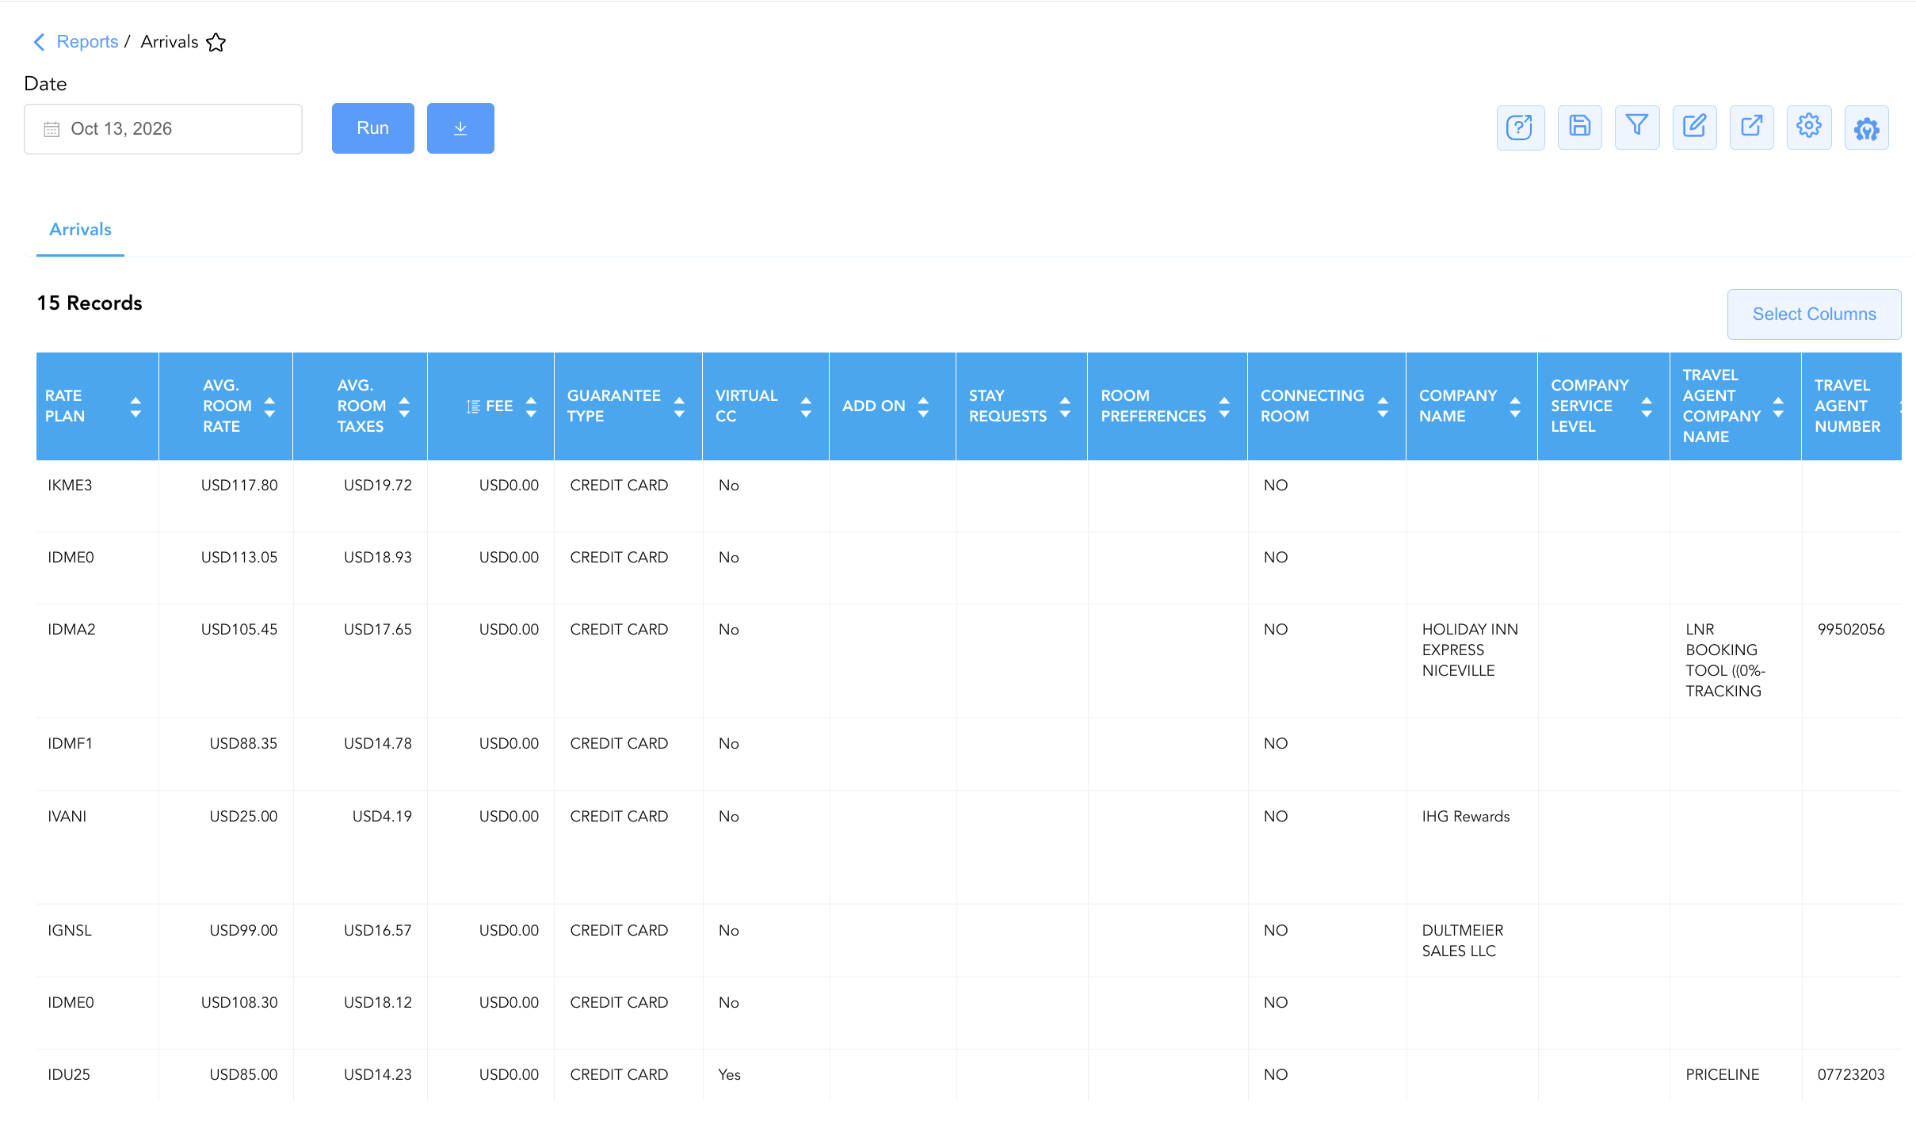Sort by AVG. ROOM RATE arrows

269,406
